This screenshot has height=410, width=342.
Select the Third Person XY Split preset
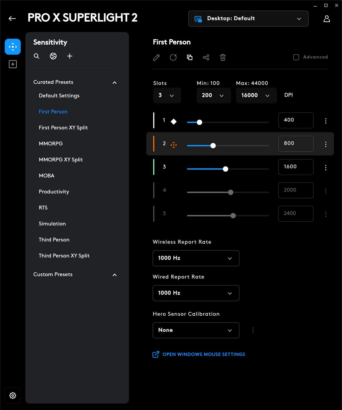pyautogui.click(x=64, y=256)
